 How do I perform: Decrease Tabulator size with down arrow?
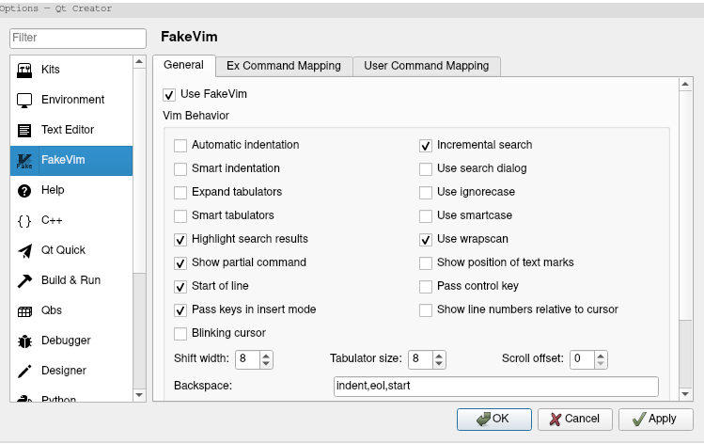pyautogui.click(x=439, y=363)
